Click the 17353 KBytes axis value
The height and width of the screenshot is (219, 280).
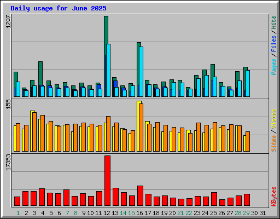click(8, 163)
